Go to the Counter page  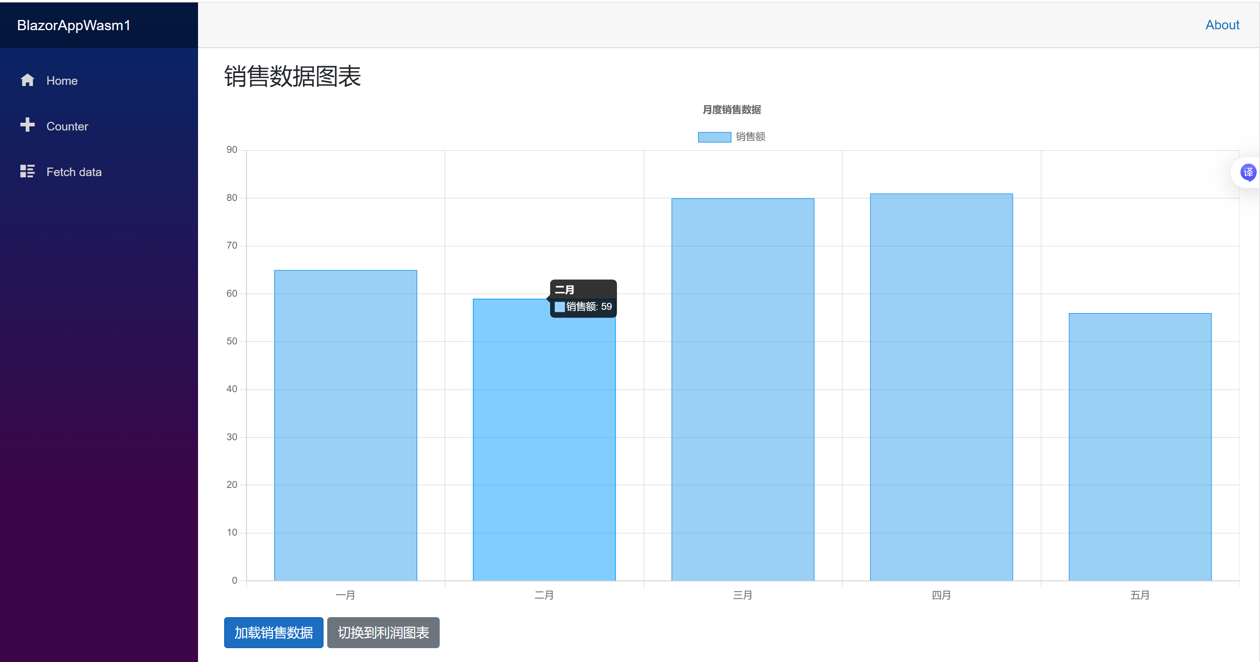[x=67, y=126]
